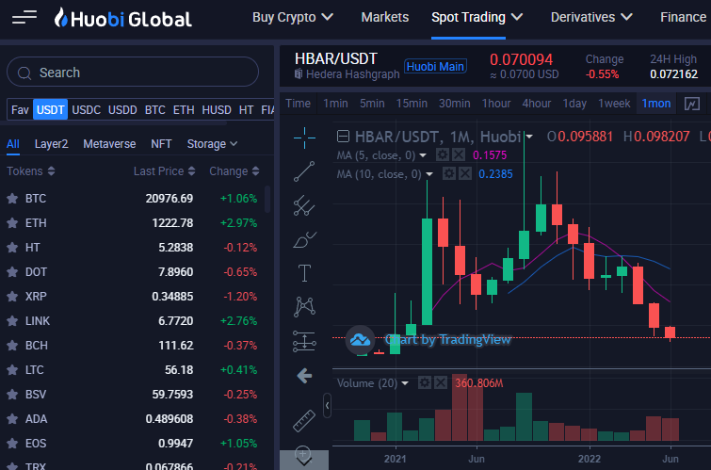Collapse the drawing toolbar side handle
This screenshot has height=470, width=711.
tap(327, 406)
